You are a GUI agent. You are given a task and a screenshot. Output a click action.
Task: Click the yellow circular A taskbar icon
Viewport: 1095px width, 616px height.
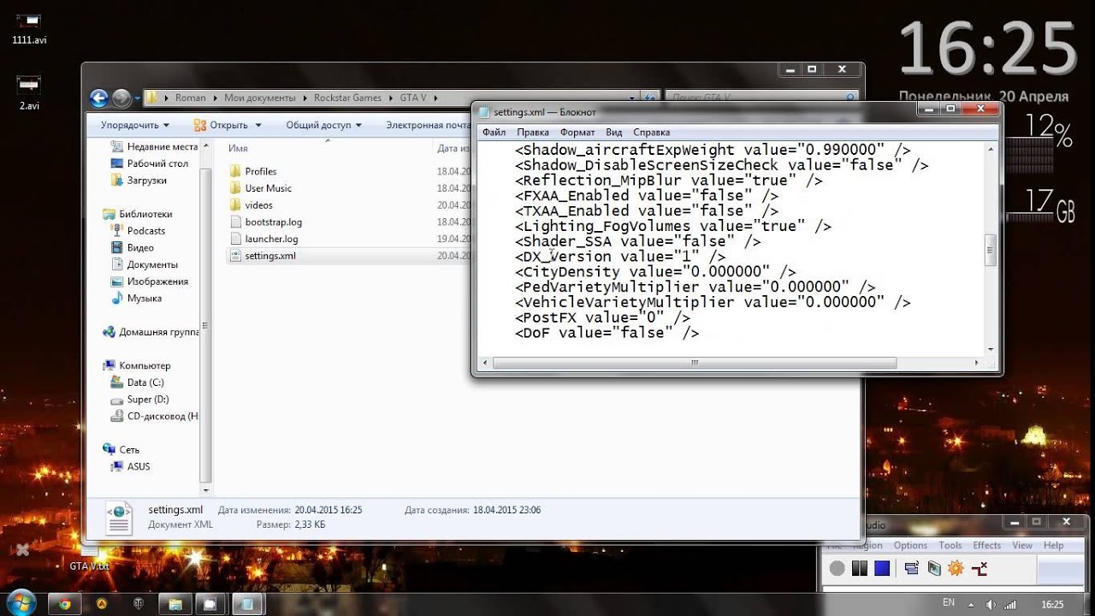point(101,603)
